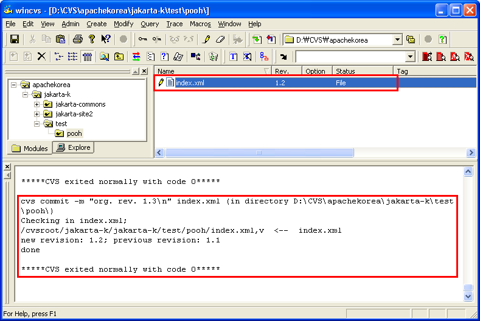Image resolution: width=480 pixels, height=321 pixels.
Task: Open the D:\CVS\apachekorea path dropdown
Action: coord(397,40)
